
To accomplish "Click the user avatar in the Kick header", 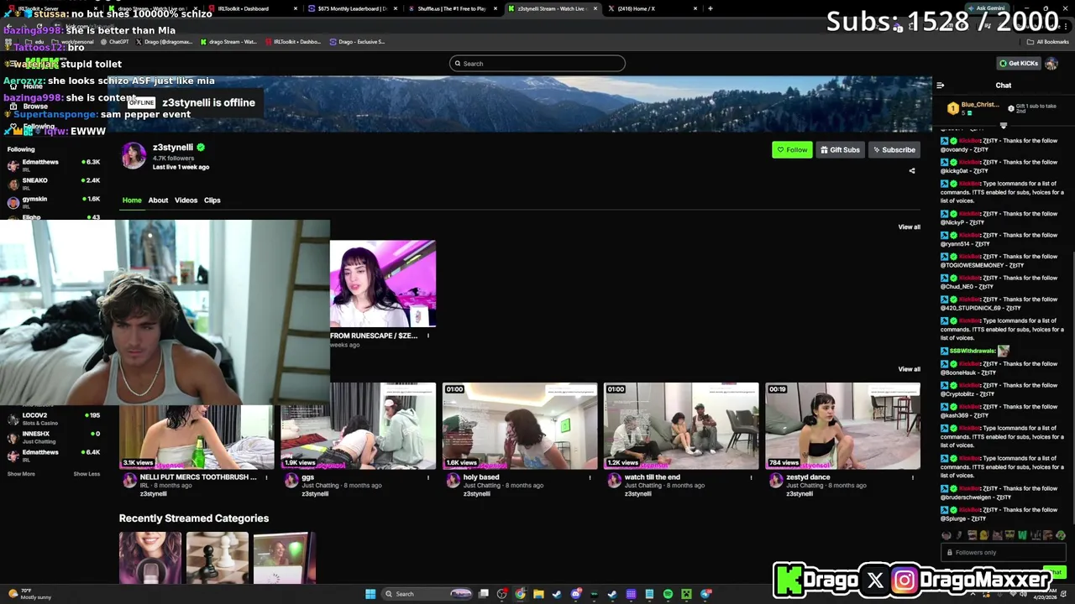I will tap(1051, 64).
